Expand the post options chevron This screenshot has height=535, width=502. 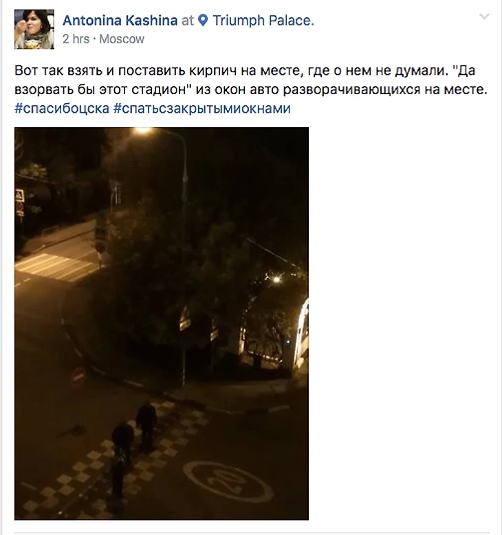click(484, 17)
